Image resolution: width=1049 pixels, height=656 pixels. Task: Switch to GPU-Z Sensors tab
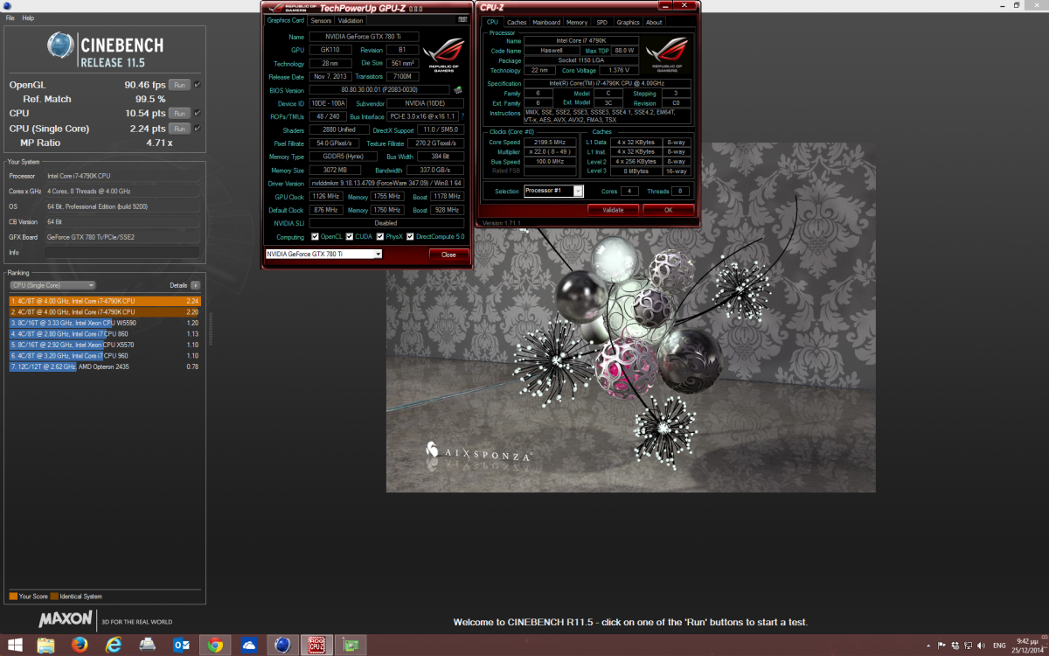(x=321, y=20)
